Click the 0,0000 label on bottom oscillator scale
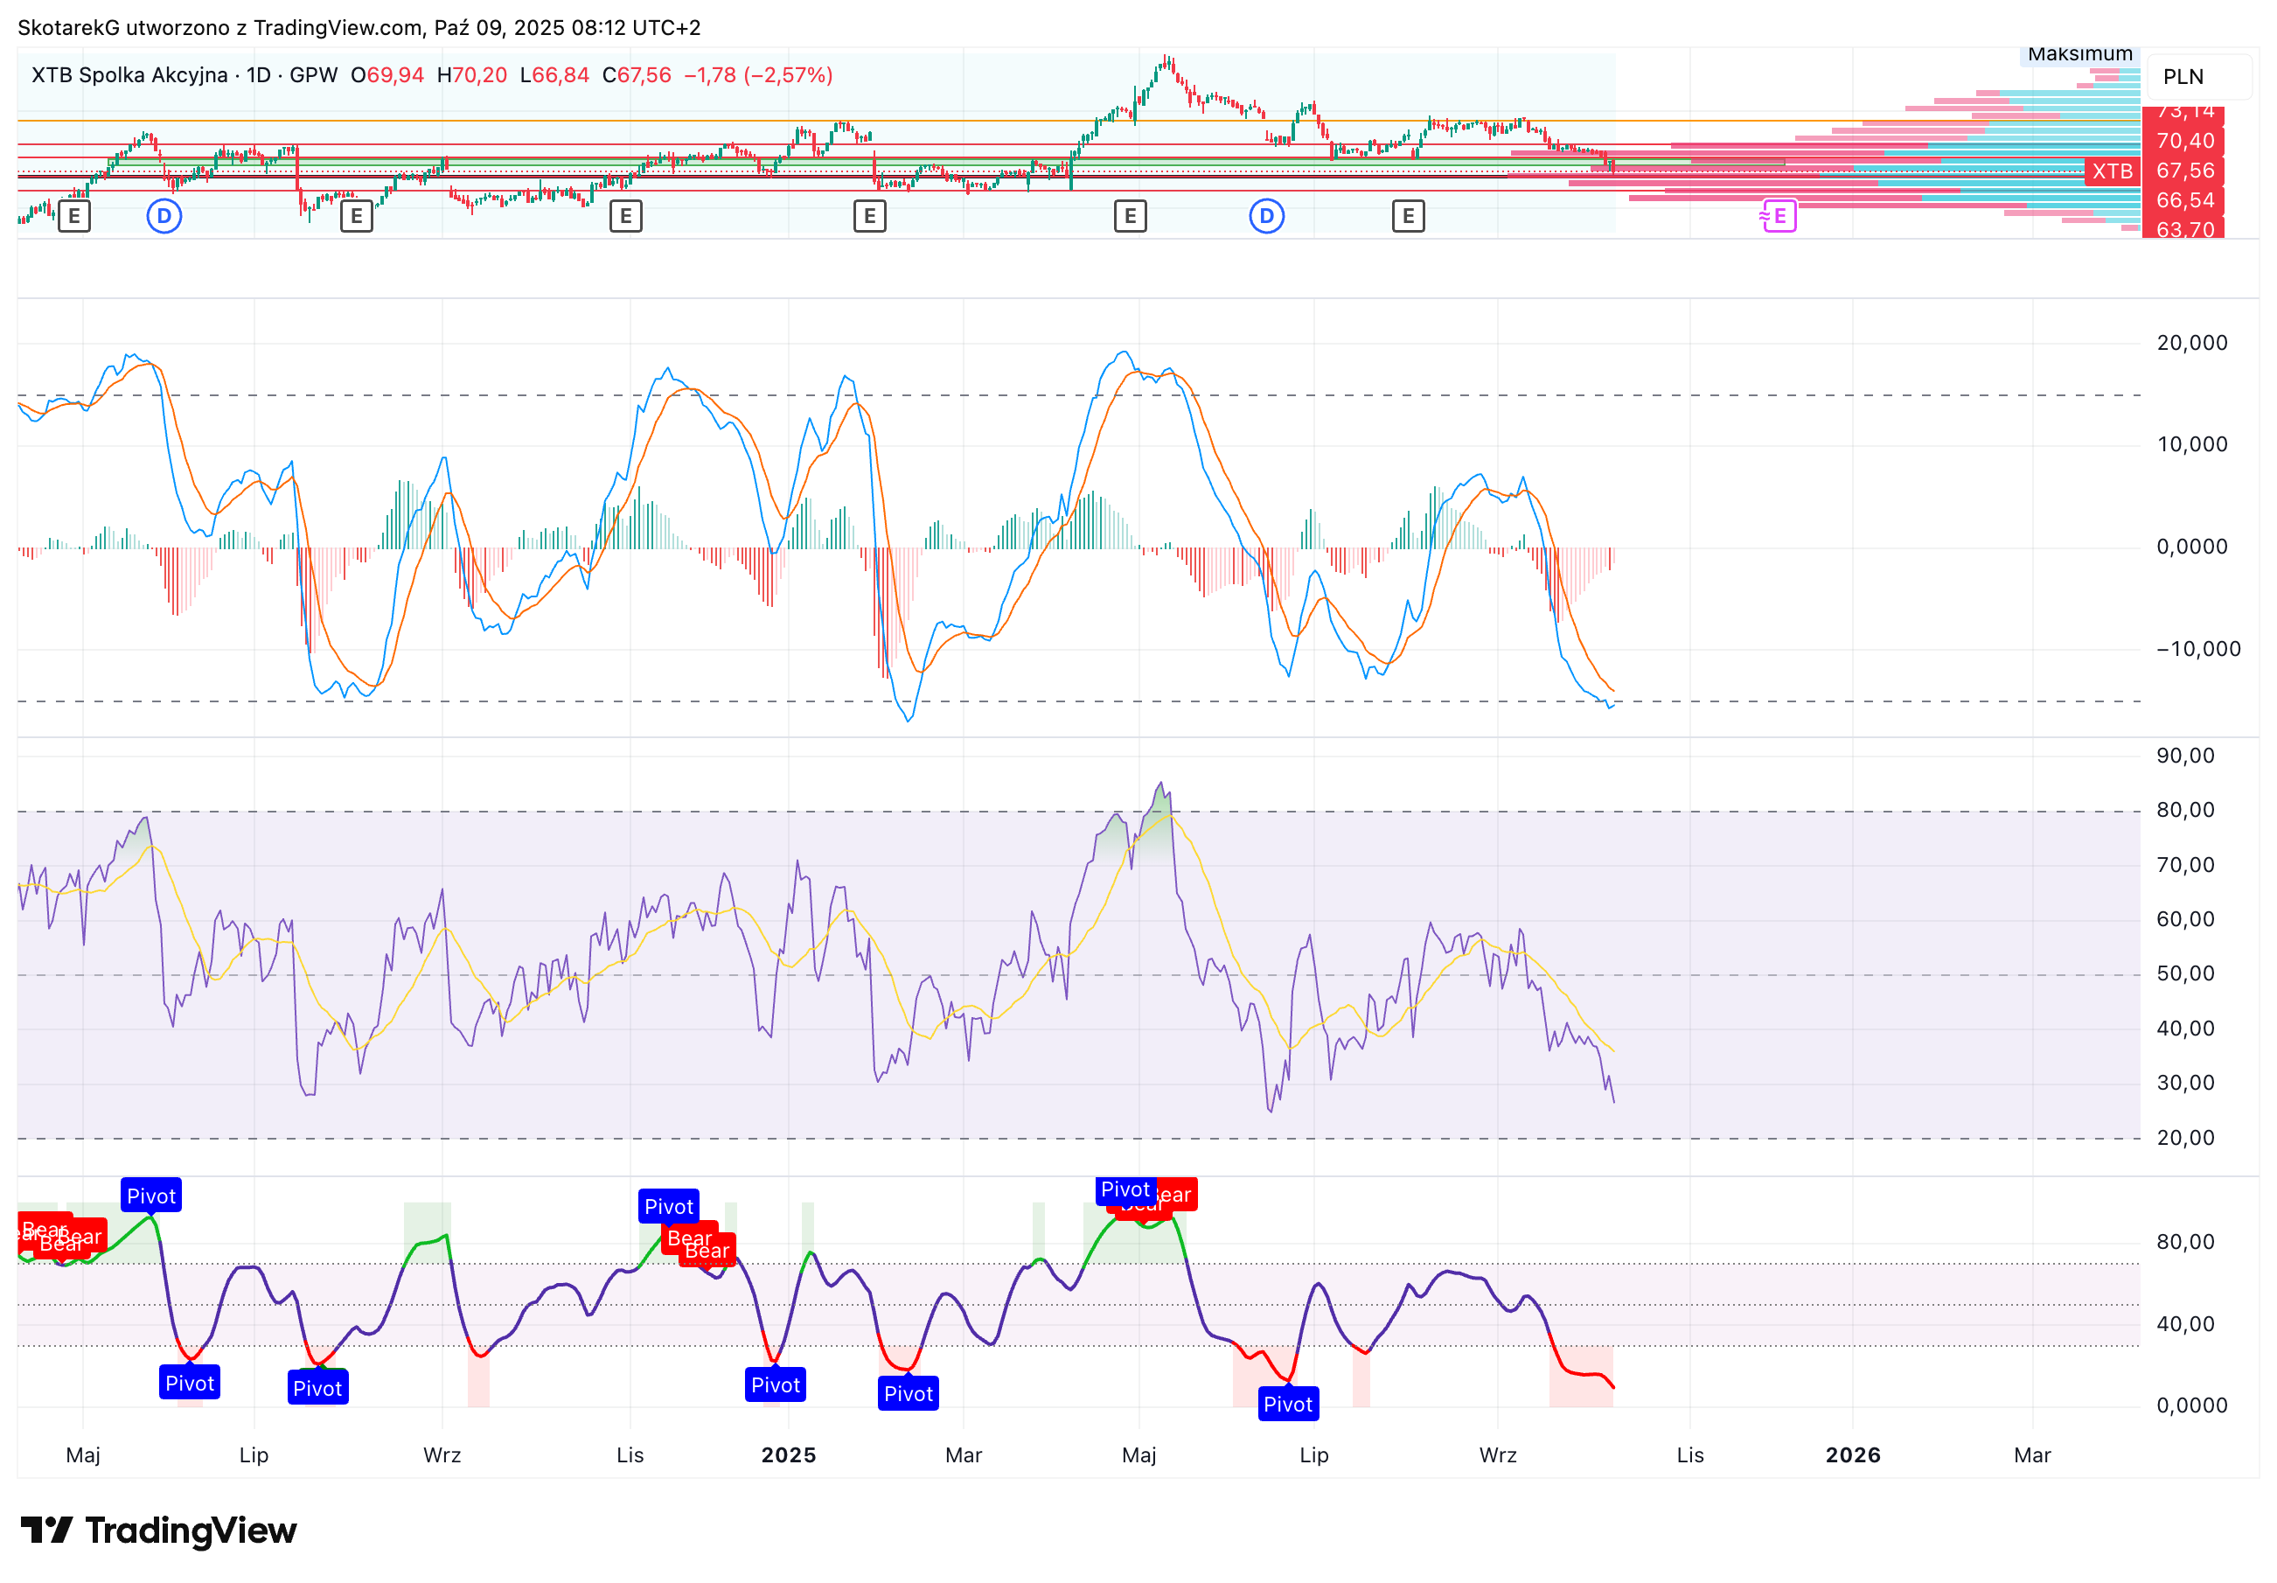Viewport: 2277px width, 1583px height. coord(2191,1405)
